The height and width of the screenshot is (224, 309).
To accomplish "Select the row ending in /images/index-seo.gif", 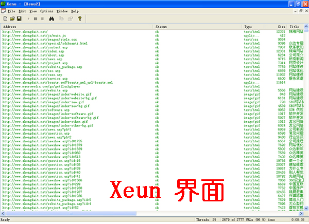I will point(153,102).
